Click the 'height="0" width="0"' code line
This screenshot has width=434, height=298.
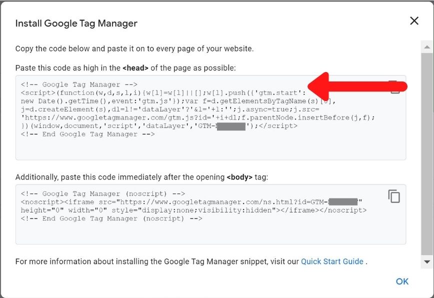point(194,210)
